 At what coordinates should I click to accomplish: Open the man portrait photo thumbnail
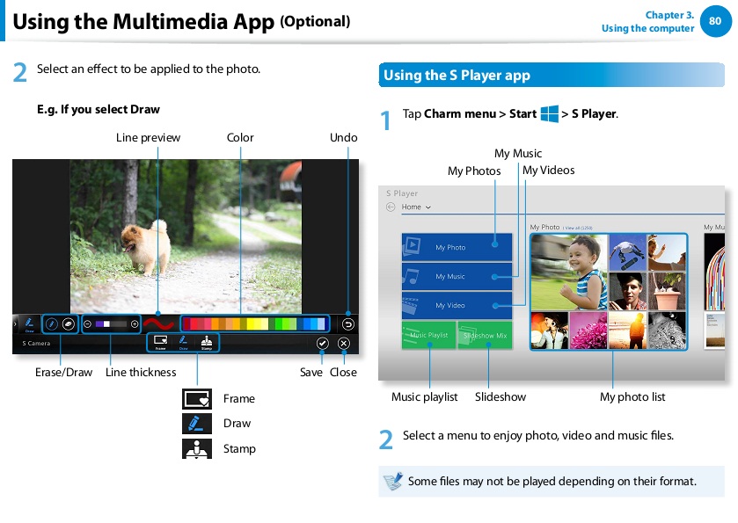pos(627,291)
